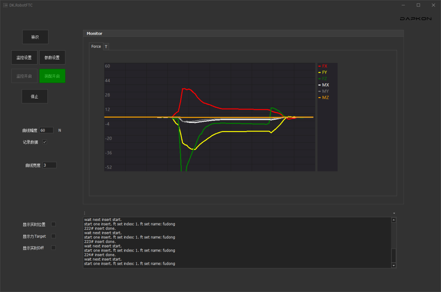441x292 pixels.
Task: Click the Monitor panel header
Action: tap(243, 33)
